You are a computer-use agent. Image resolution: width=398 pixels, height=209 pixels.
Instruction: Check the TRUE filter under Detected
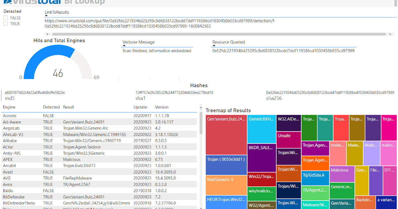tap(5, 24)
